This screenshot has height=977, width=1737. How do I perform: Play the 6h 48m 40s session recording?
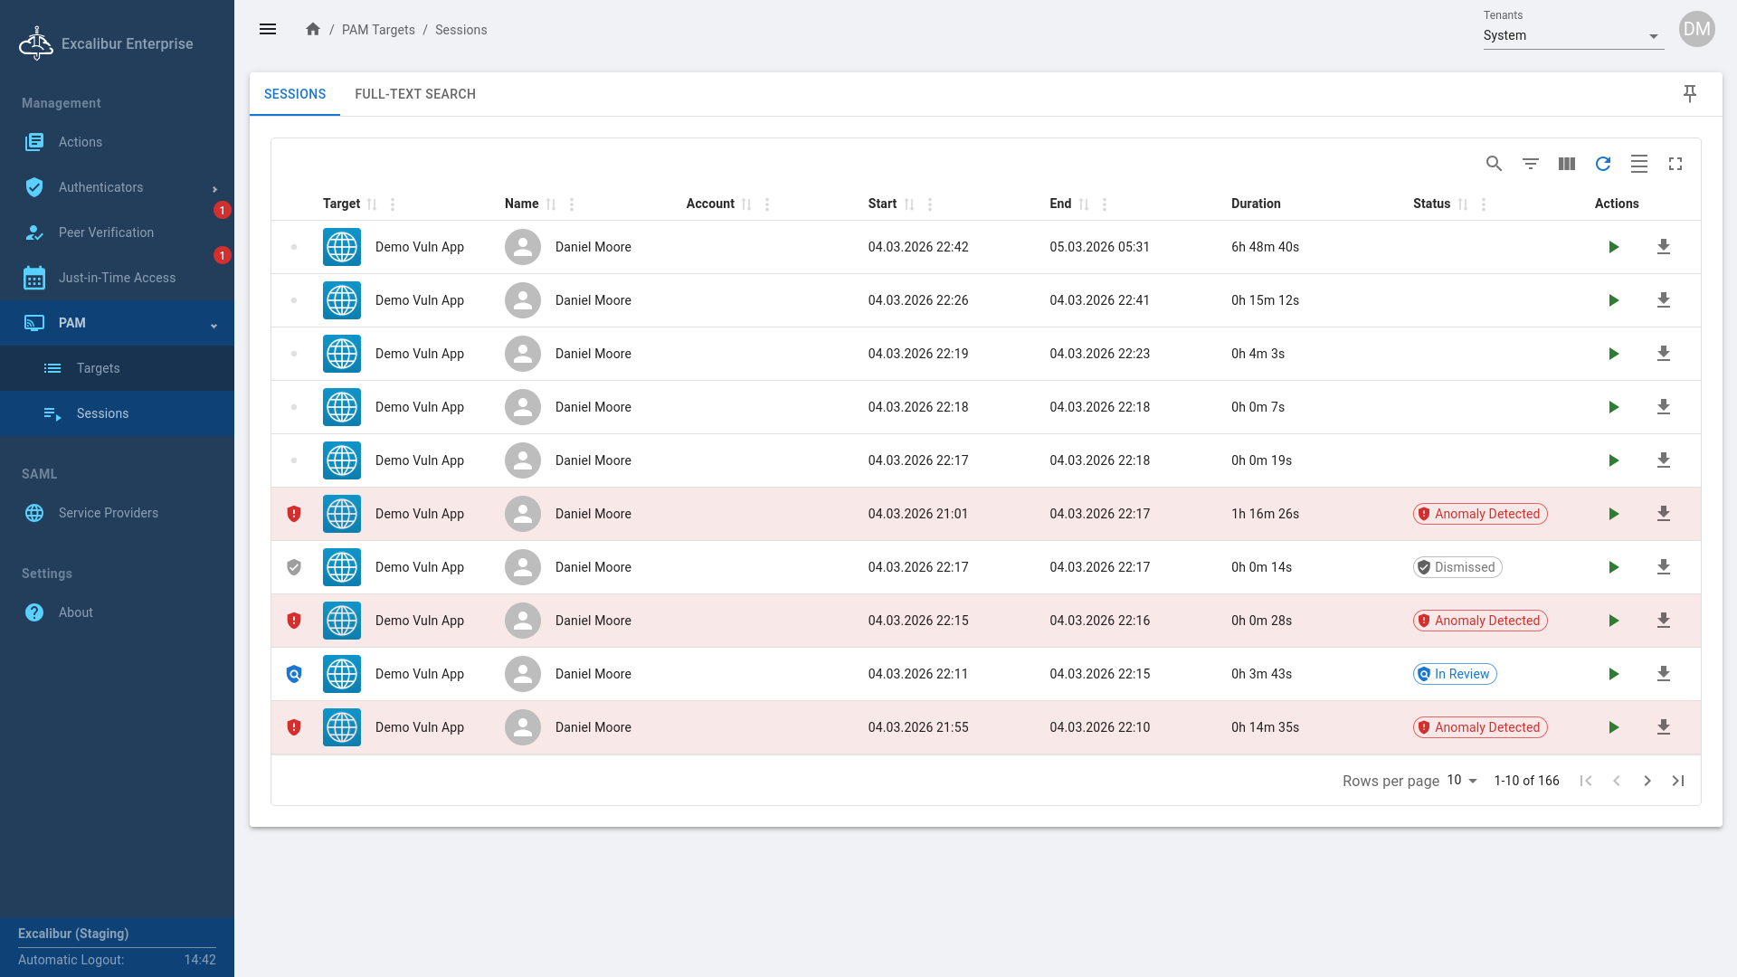coord(1613,247)
